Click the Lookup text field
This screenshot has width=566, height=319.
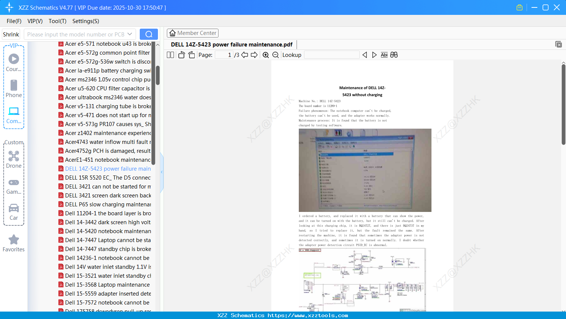pos(332,55)
